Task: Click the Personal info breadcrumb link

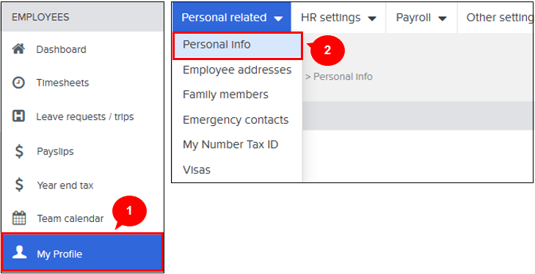Action: 343,77
